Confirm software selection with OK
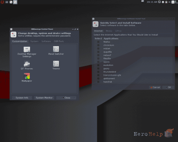This screenshot has width=178, height=142. point(168,87)
